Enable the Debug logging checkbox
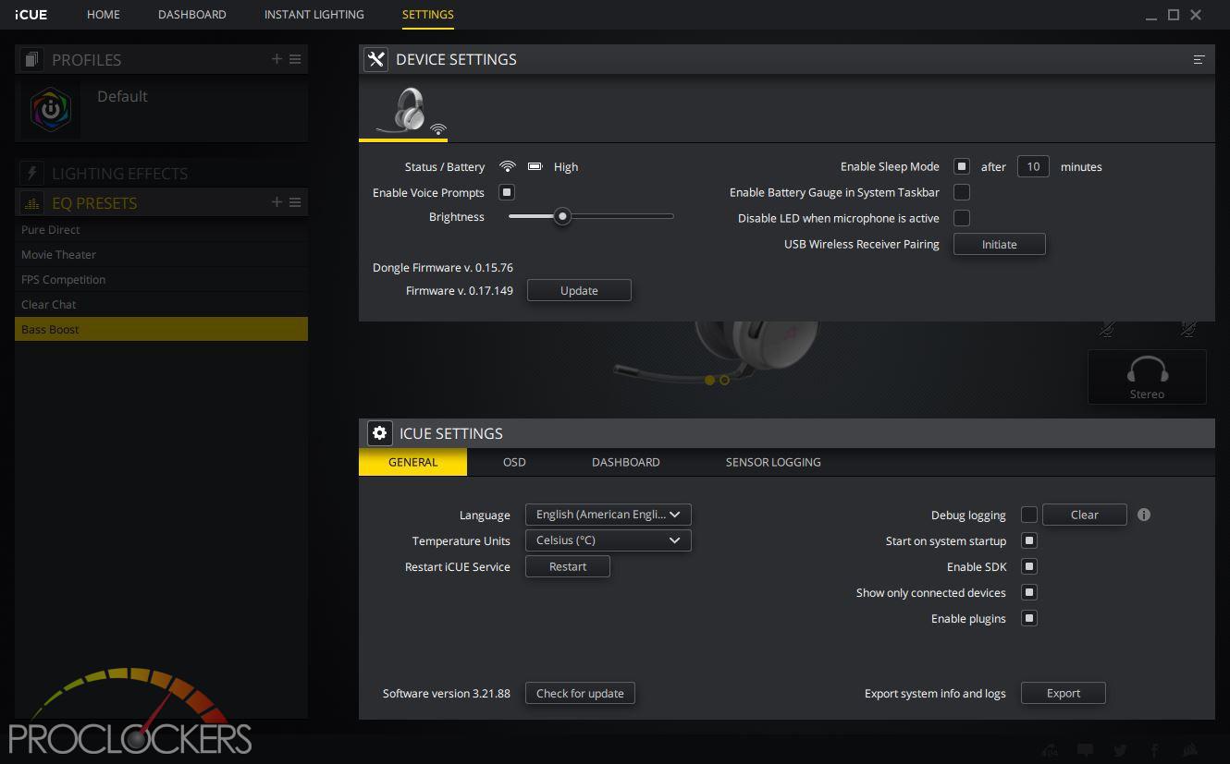1230x764 pixels. pos(1028,515)
